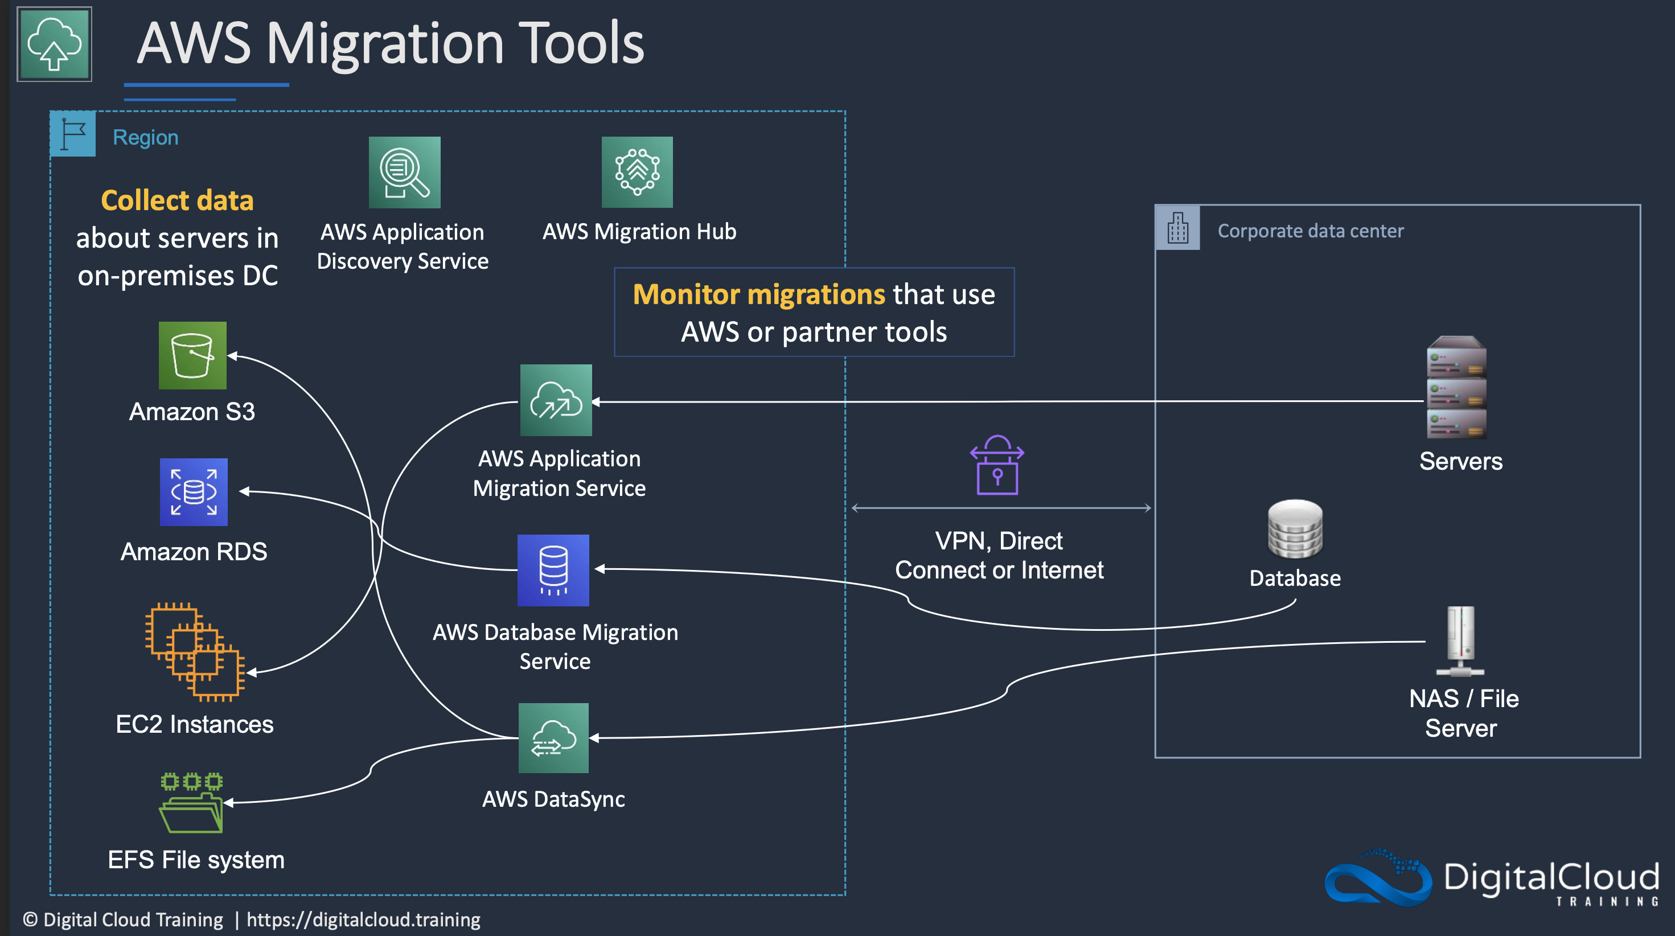Click the '© Digital Cloud Training' copyright text
The width and height of the screenshot is (1675, 936).
point(123,919)
